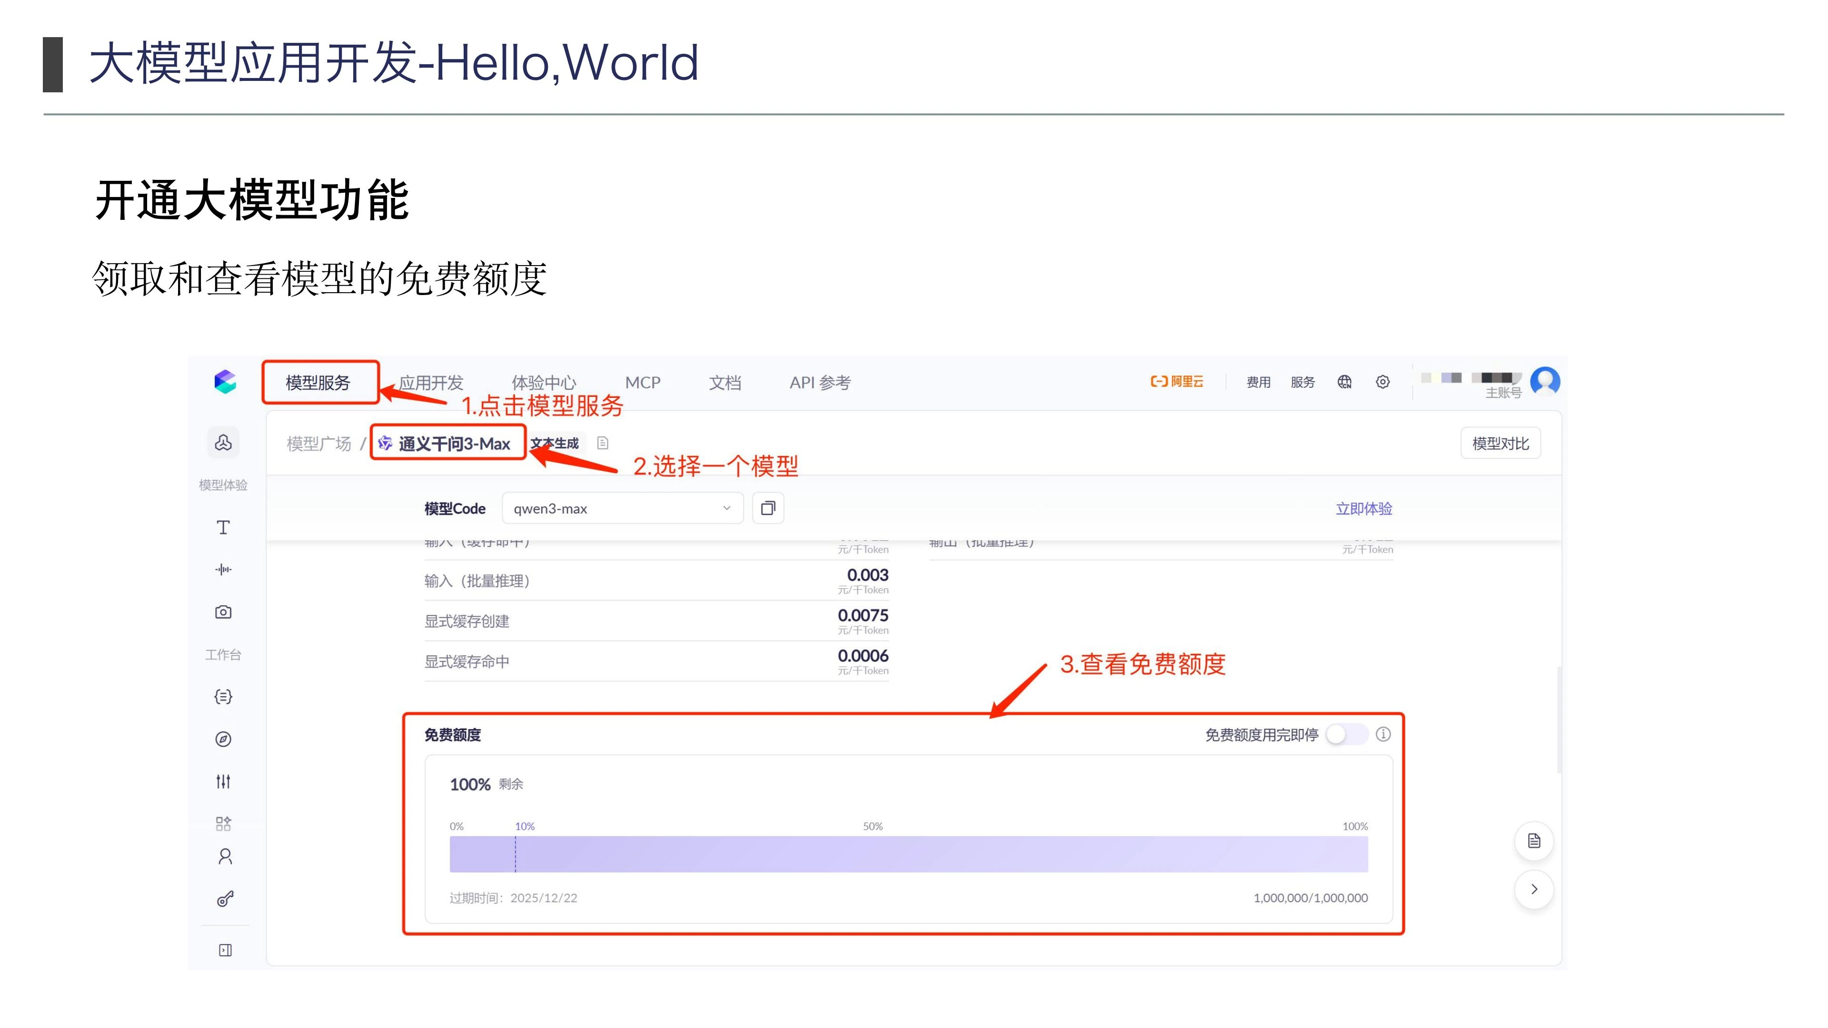Screen dimensions: 1828x1028
Task: Click the globe language icon
Action: coord(1345,382)
